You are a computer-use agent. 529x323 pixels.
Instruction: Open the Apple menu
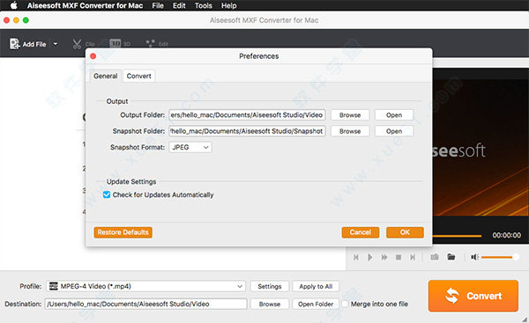point(14,5)
